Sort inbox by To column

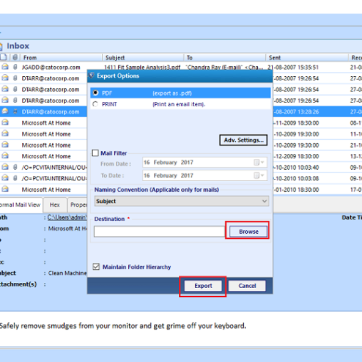(225, 58)
